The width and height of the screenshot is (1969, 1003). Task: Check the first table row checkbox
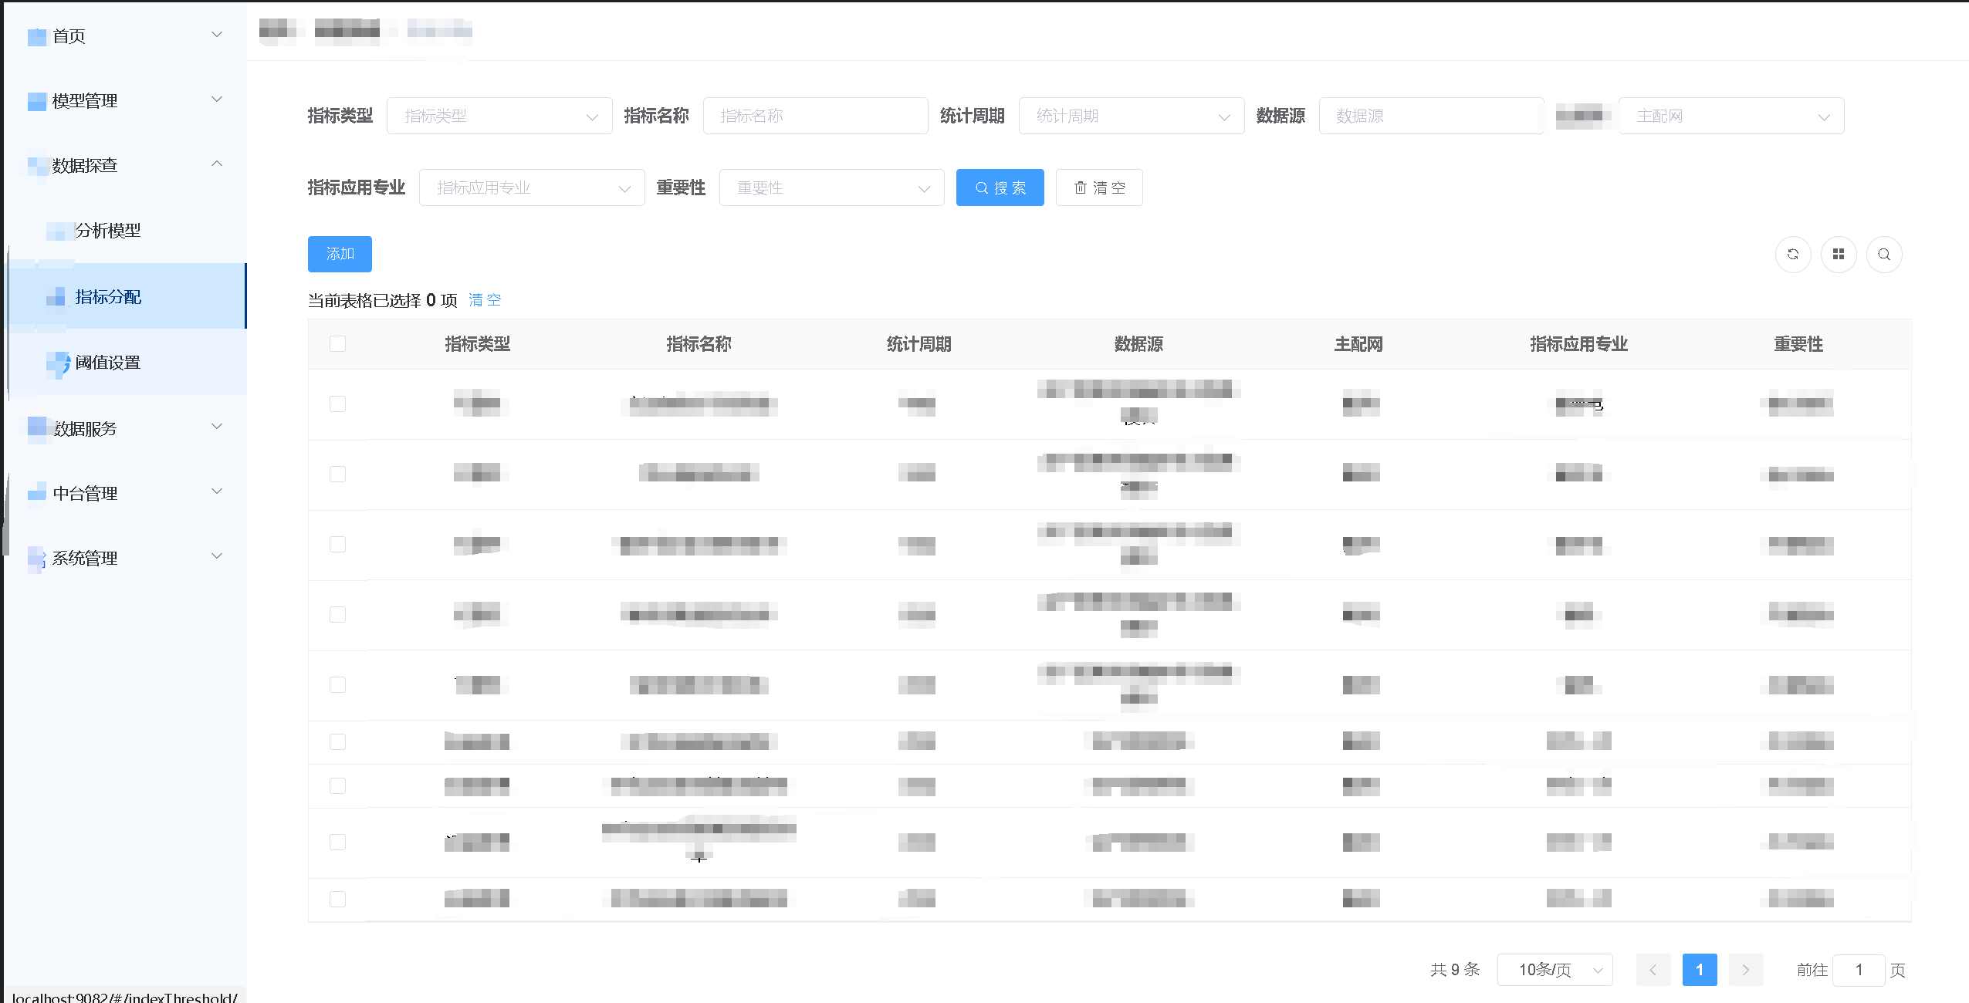click(x=337, y=404)
